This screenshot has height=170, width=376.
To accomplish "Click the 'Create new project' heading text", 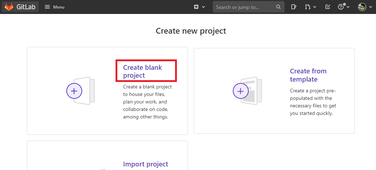I will point(191,31).
